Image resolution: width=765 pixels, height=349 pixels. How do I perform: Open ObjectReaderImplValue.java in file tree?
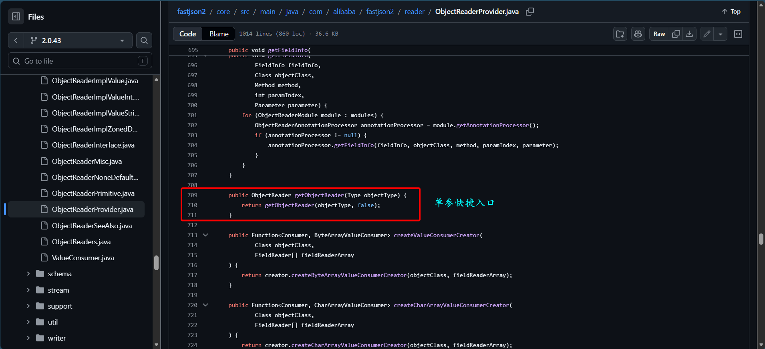(x=95, y=81)
